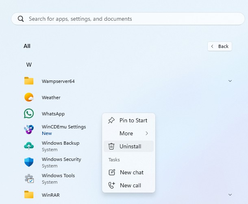
Task: Open the Weather app icon
Action: (x=29, y=98)
